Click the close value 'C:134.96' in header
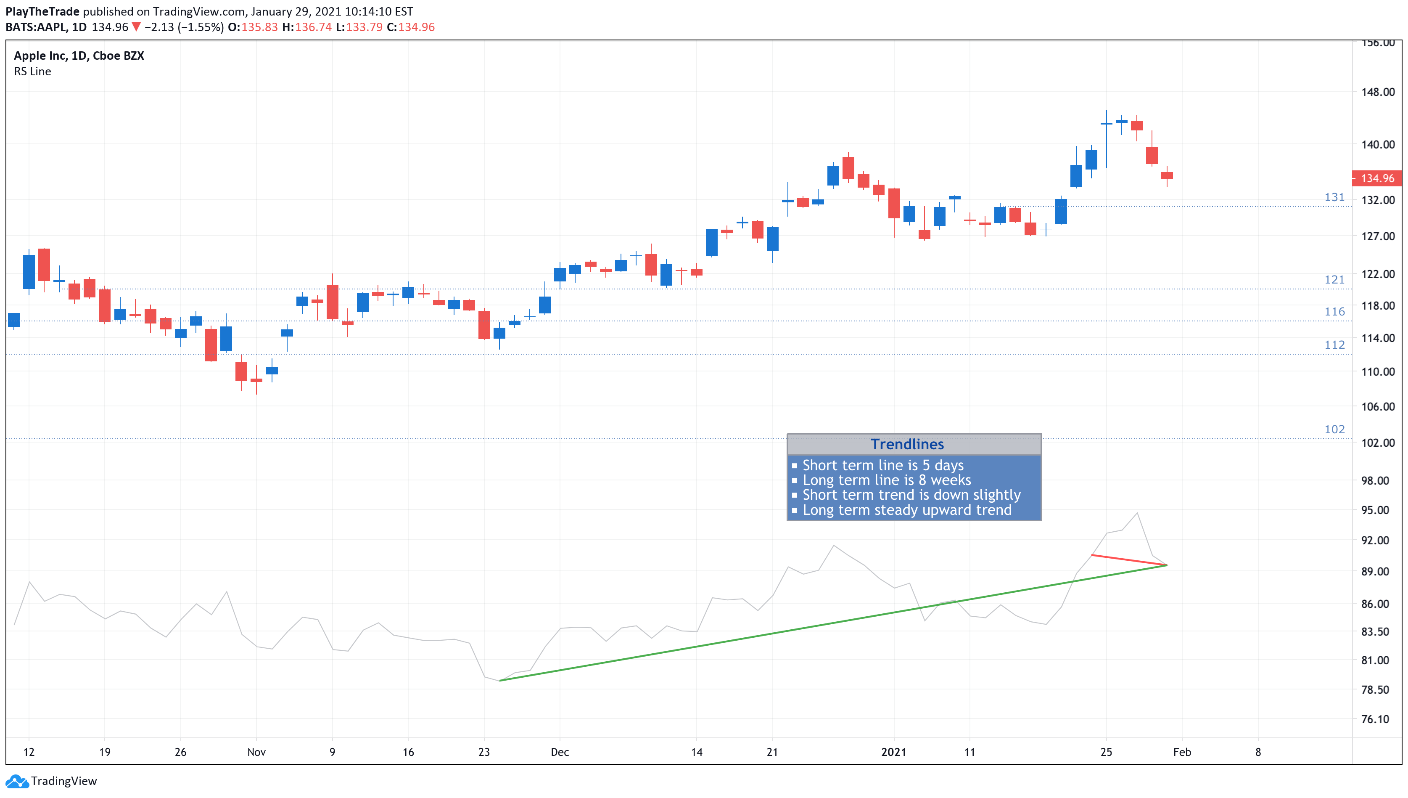1408x798 pixels. point(410,27)
